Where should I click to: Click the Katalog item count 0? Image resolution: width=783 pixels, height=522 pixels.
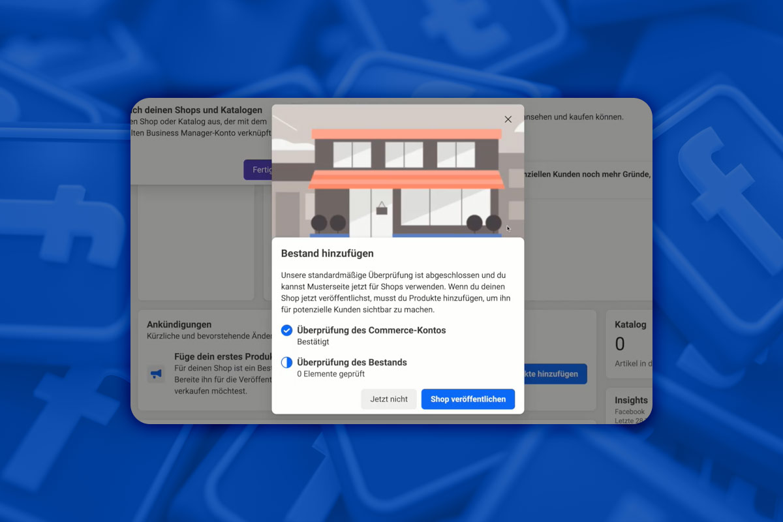(620, 344)
